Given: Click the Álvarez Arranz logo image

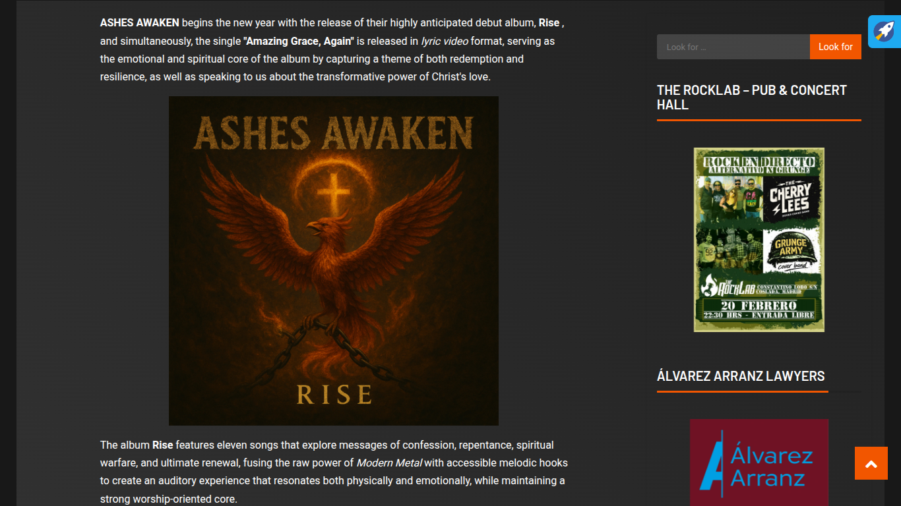Looking at the screenshot, I should [x=759, y=463].
